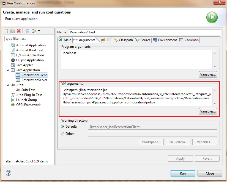Click VM arguments scrollbar down arrow
This screenshot has height=182, width=227.
point(215,104)
